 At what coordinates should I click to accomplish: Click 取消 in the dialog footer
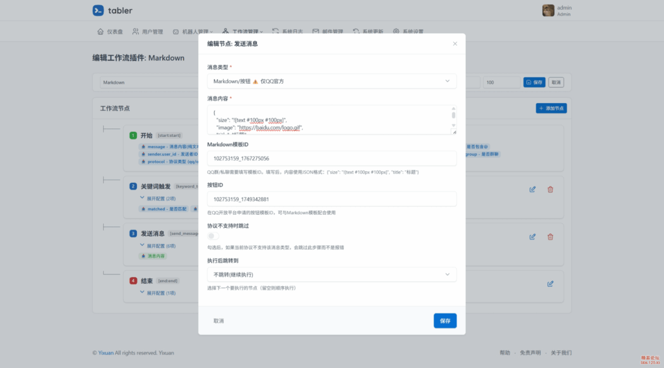(219, 321)
